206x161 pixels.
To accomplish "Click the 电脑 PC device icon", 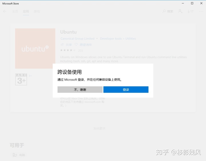I will (15, 155).
